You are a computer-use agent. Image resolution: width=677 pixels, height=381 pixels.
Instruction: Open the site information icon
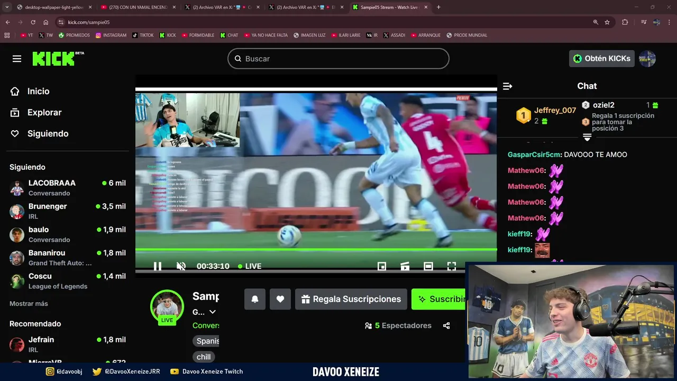tap(61, 22)
